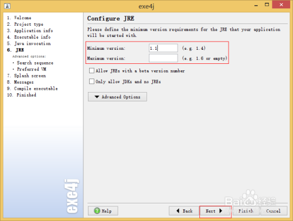Select step 3 Application info

[30, 30]
